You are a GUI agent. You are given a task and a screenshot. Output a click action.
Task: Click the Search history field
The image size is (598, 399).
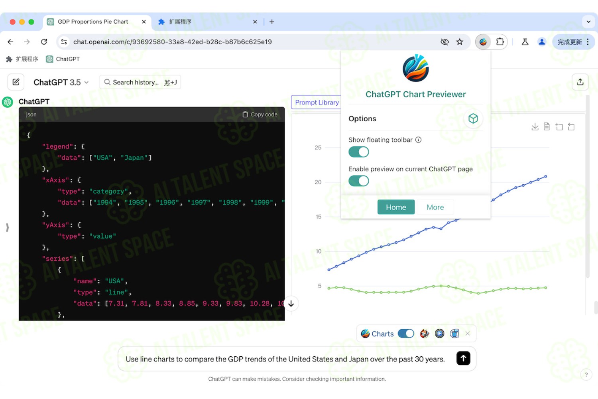[140, 82]
